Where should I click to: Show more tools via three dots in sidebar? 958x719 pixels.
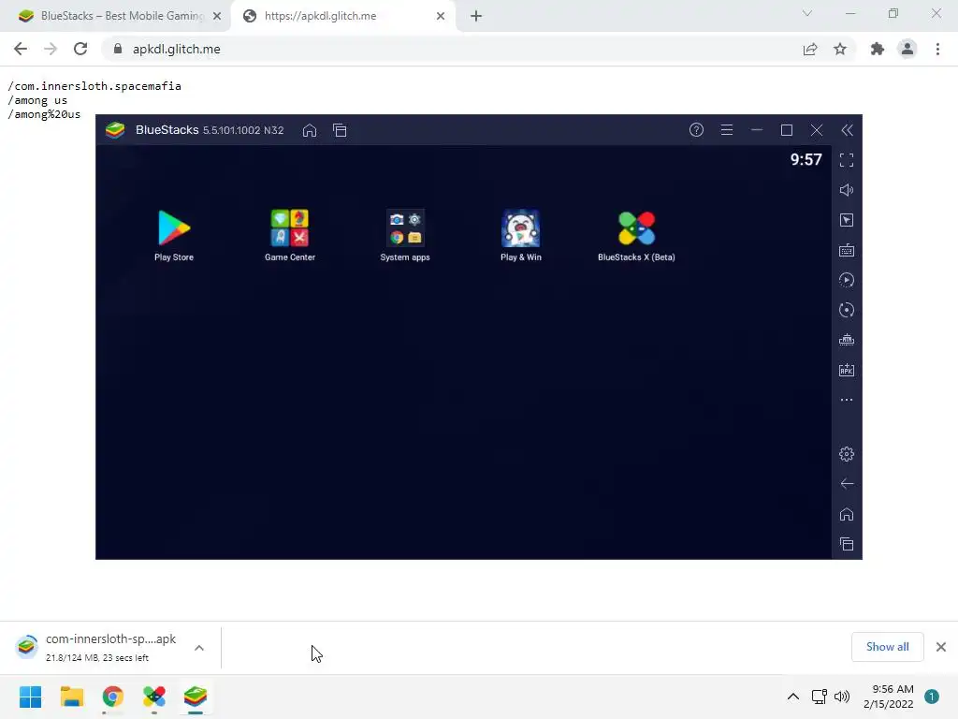pyautogui.click(x=846, y=400)
